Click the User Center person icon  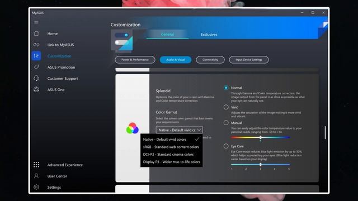pyautogui.click(x=36, y=176)
